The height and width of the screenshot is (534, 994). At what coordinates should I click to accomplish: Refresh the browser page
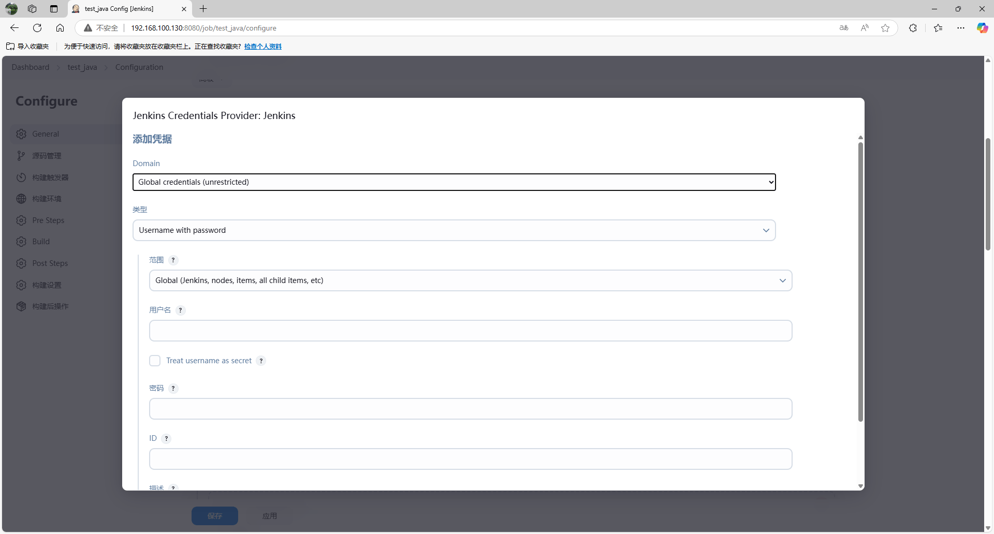click(x=37, y=28)
